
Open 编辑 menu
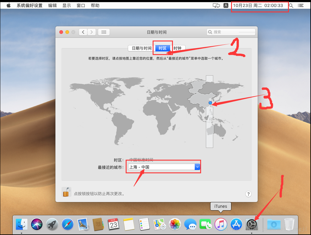52,5
